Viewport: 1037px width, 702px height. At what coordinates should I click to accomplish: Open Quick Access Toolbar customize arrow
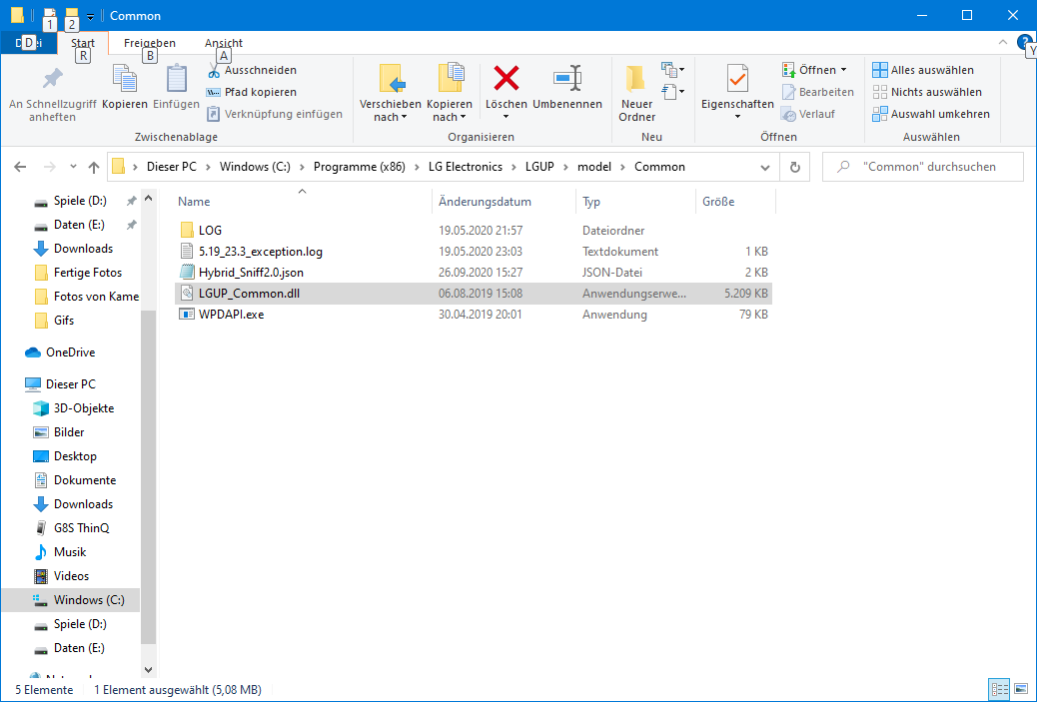(x=90, y=17)
